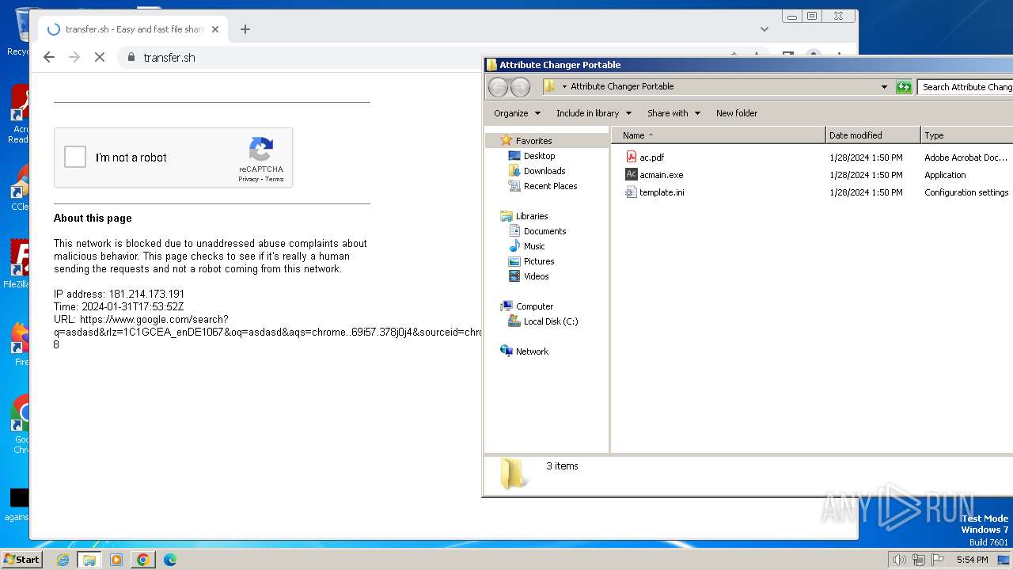Screen dimensions: 1013x570
Task: Select the template.ini file
Action: (x=662, y=192)
